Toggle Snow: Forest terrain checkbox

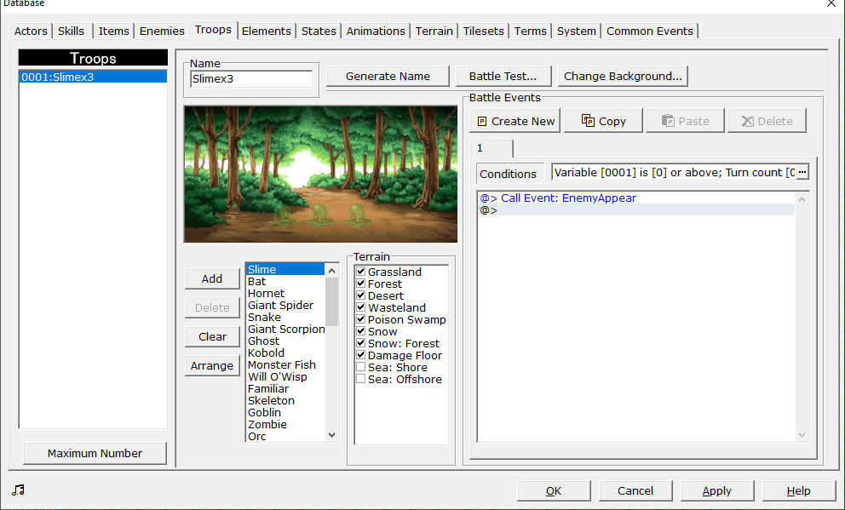[361, 343]
